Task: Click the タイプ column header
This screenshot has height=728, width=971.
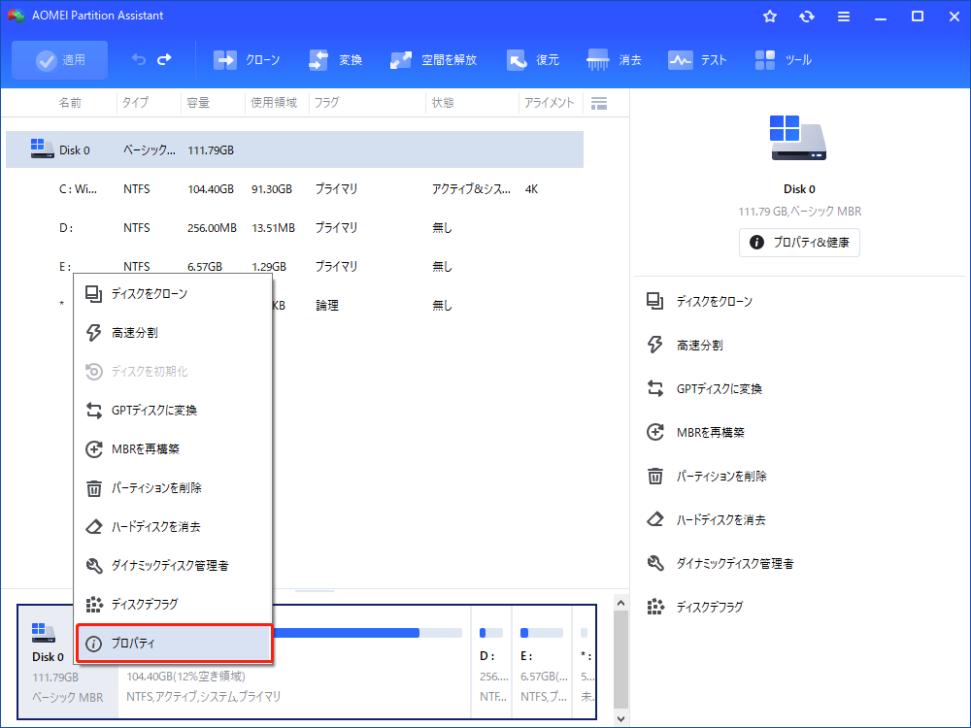Action: (x=135, y=103)
